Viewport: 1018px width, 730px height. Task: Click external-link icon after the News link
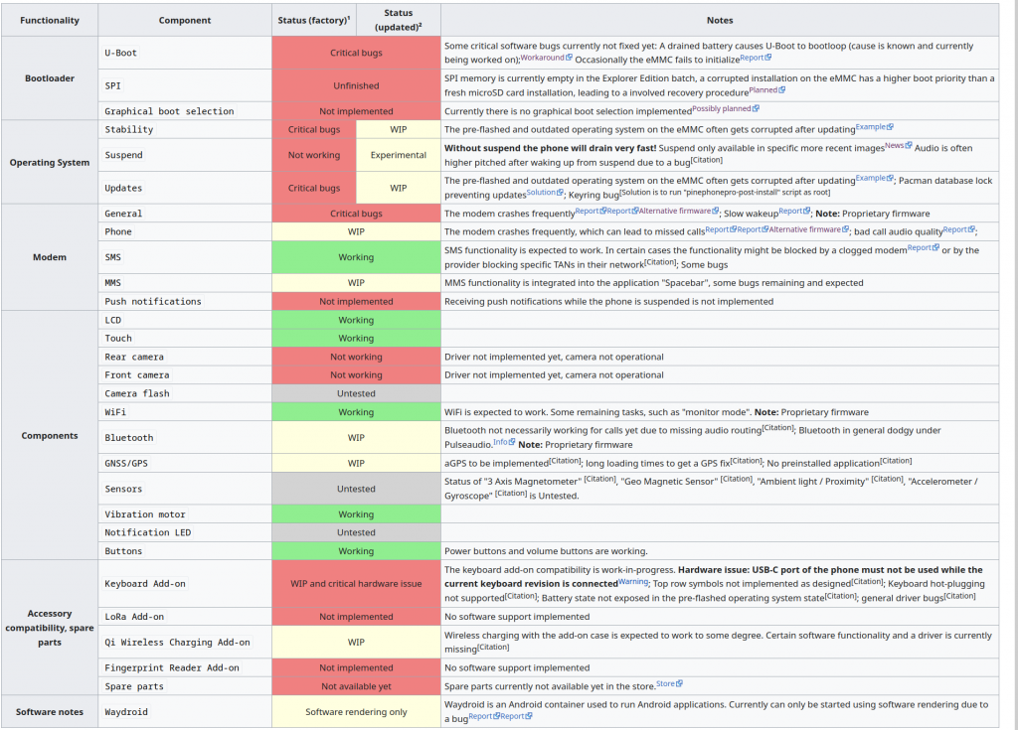pyautogui.click(x=910, y=145)
